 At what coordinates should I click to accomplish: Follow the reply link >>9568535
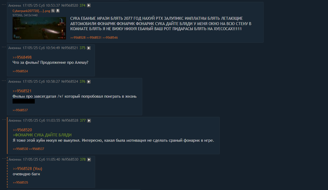pyautogui.click(x=20, y=183)
